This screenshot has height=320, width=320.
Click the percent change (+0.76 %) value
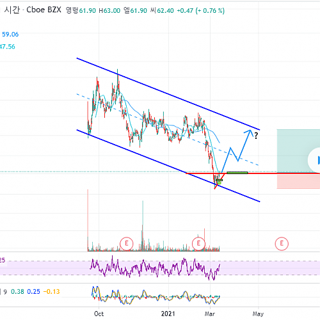[210, 11]
